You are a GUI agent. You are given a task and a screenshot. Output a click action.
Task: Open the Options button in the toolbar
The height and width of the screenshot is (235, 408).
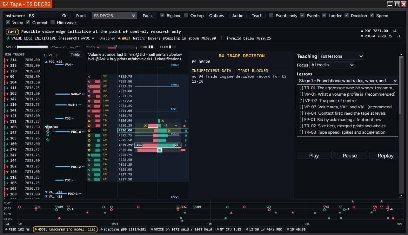point(217,16)
